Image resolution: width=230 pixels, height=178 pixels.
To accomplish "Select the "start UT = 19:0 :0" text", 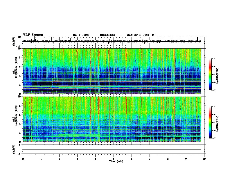I will pos(140,35).
